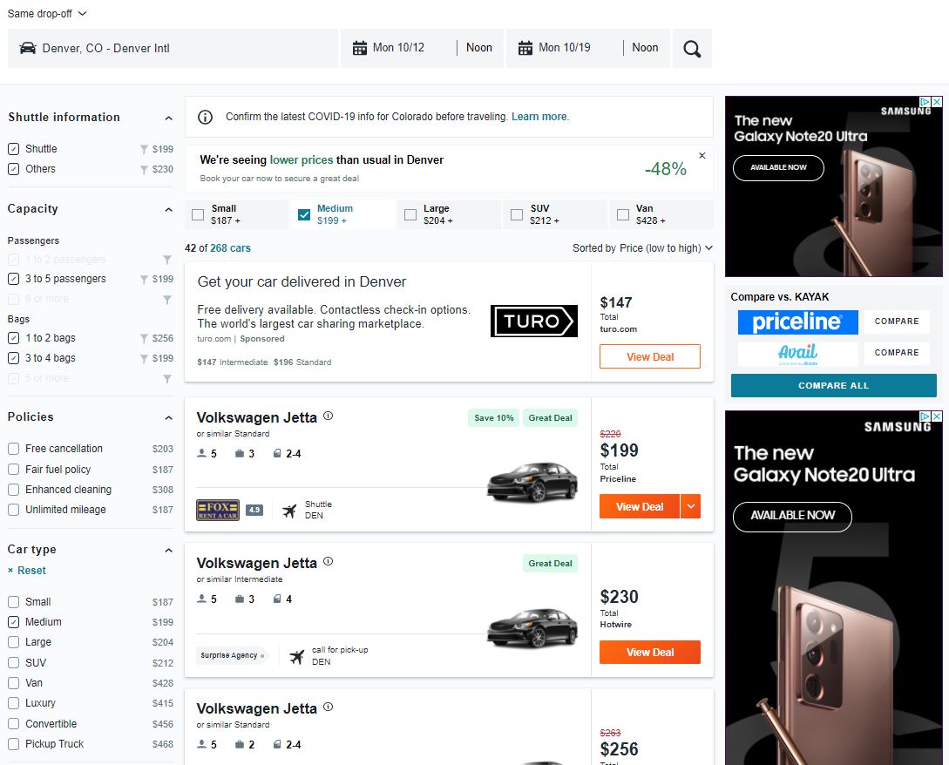Check Pickup Truck car type
The height and width of the screenshot is (765, 949).
[x=13, y=744]
